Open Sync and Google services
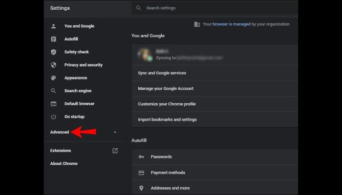 point(215,73)
